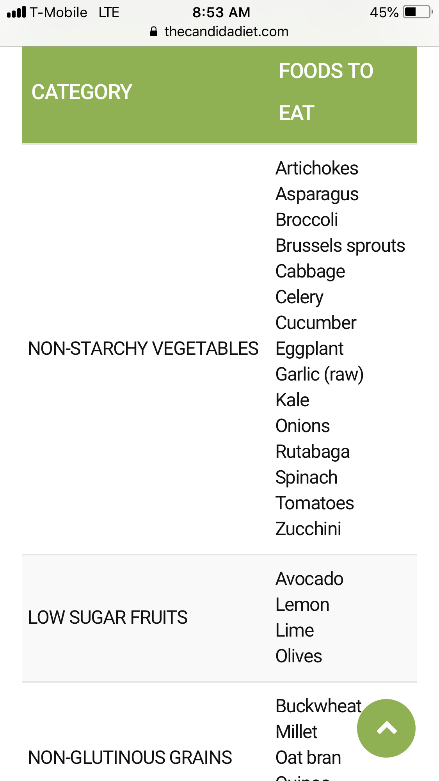Tap the 8:53 AM clock

coord(221,12)
